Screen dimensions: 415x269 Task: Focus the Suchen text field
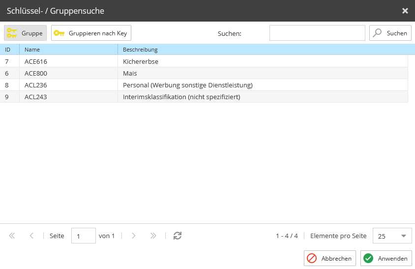(x=317, y=33)
